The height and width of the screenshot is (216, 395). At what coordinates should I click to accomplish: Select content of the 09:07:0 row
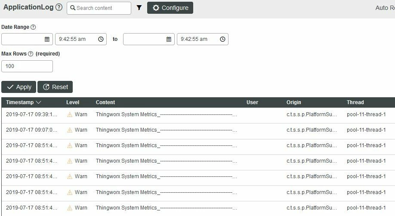pos(166,130)
